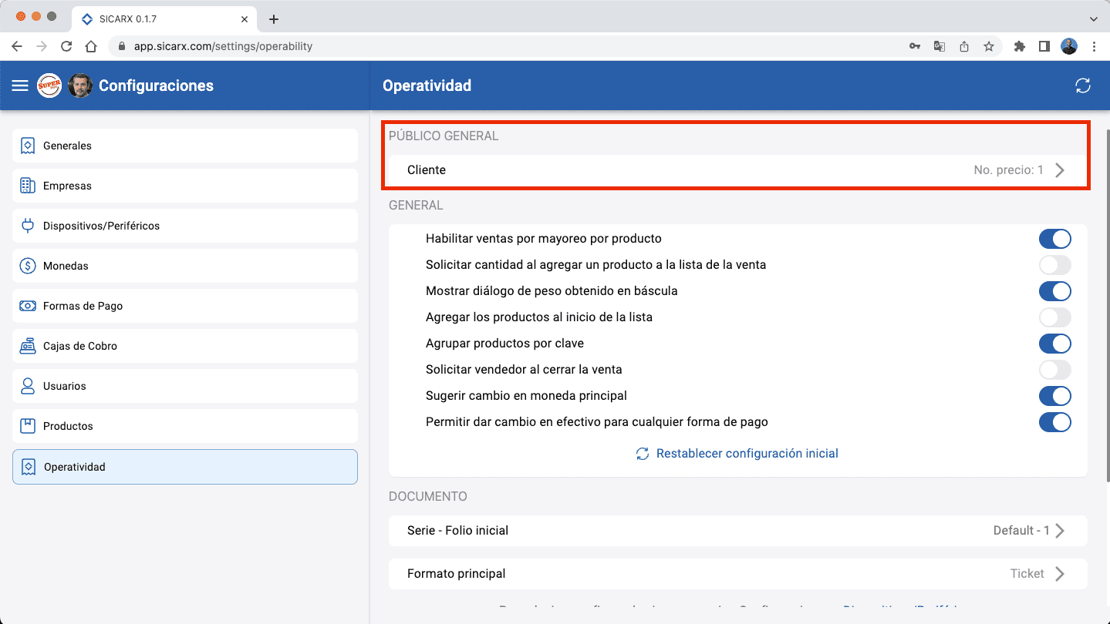This screenshot has height=624, width=1110.
Task: Open the hamburger navigation menu
Action: tap(20, 86)
